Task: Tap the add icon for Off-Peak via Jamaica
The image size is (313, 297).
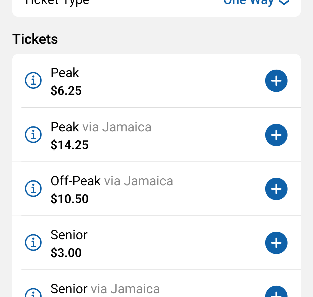Action: tap(276, 189)
